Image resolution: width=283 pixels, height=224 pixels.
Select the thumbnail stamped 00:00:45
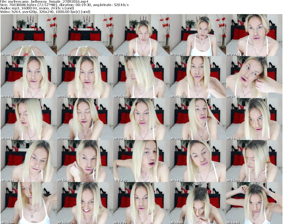pos(29,35)
